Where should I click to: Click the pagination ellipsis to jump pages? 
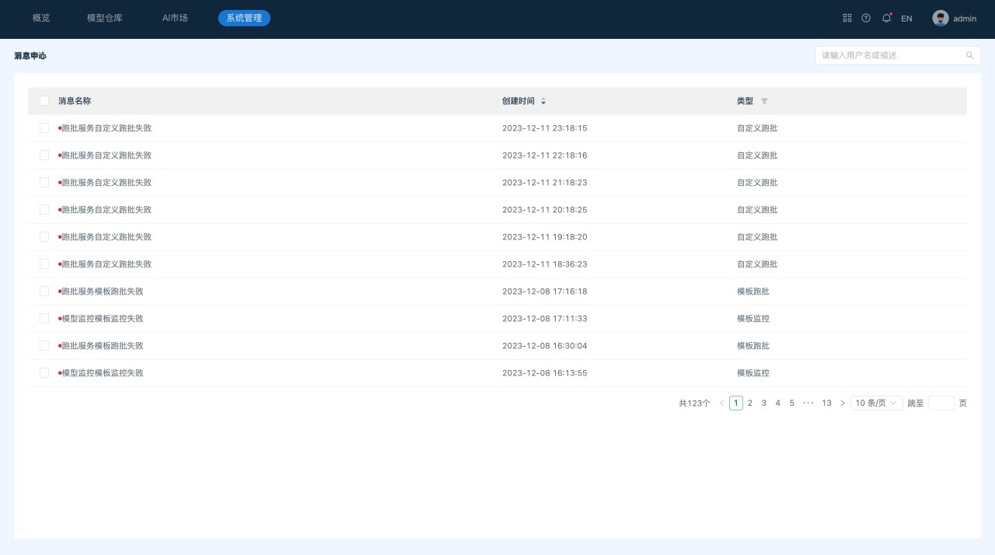[808, 403]
